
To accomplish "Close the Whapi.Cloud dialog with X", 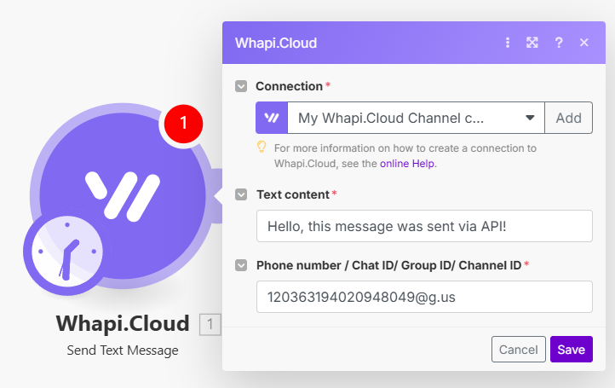I will tap(584, 43).
